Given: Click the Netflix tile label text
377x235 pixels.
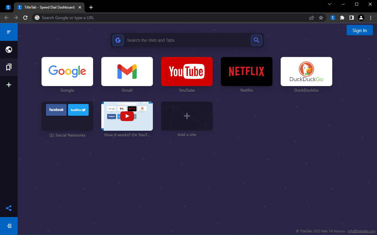Looking at the screenshot, I should pyautogui.click(x=247, y=90).
